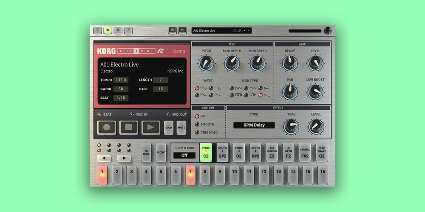This screenshot has width=425, height=212.
Task: Select the square wave oscillator shape
Action: click(x=211, y=88)
